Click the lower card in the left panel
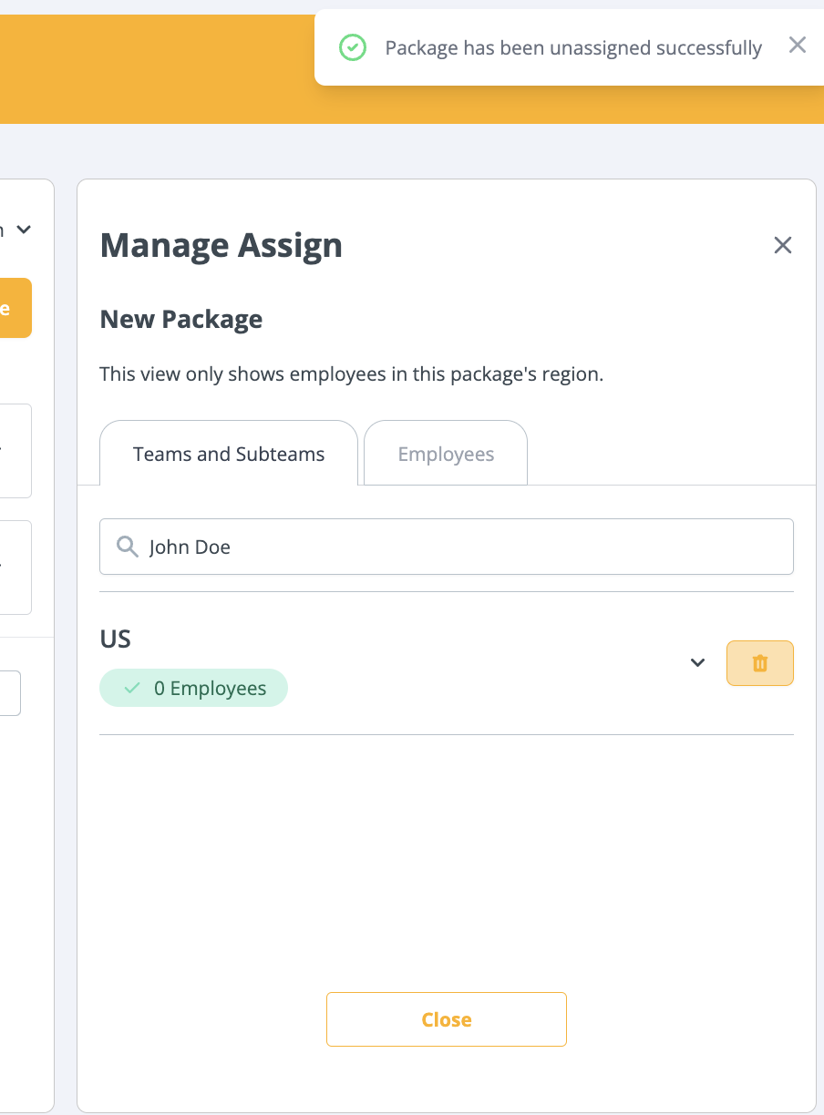Image resolution: width=824 pixels, height=1115 pixels. [x=15, y=567]
